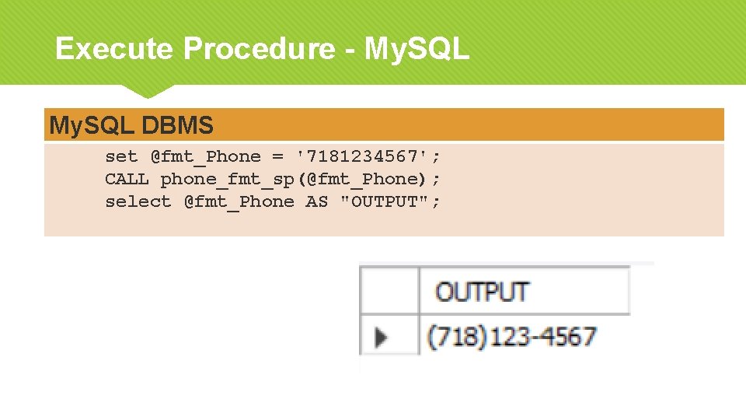Click @fmt_Phone in the set statement

tap(204, 156)
